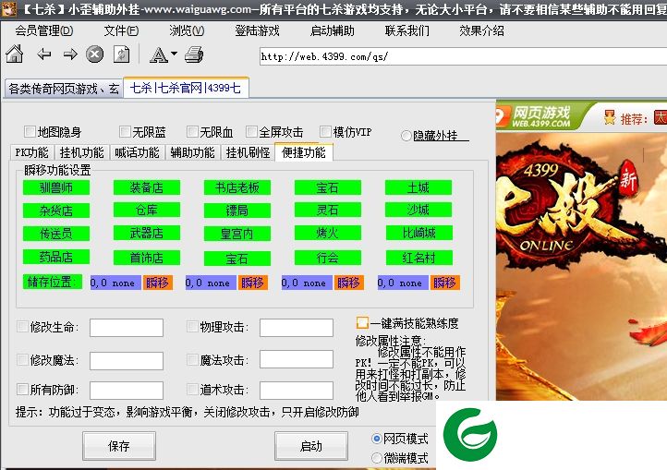Click the URL address field
Viewport: 667px width, 470px height.
[463, 56]
